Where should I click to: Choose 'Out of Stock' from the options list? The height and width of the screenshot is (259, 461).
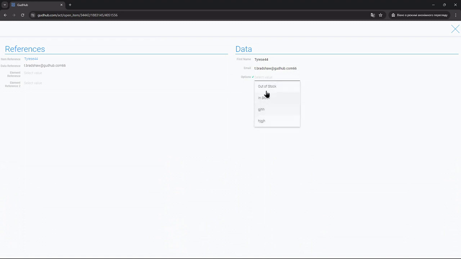click(277, 86)
